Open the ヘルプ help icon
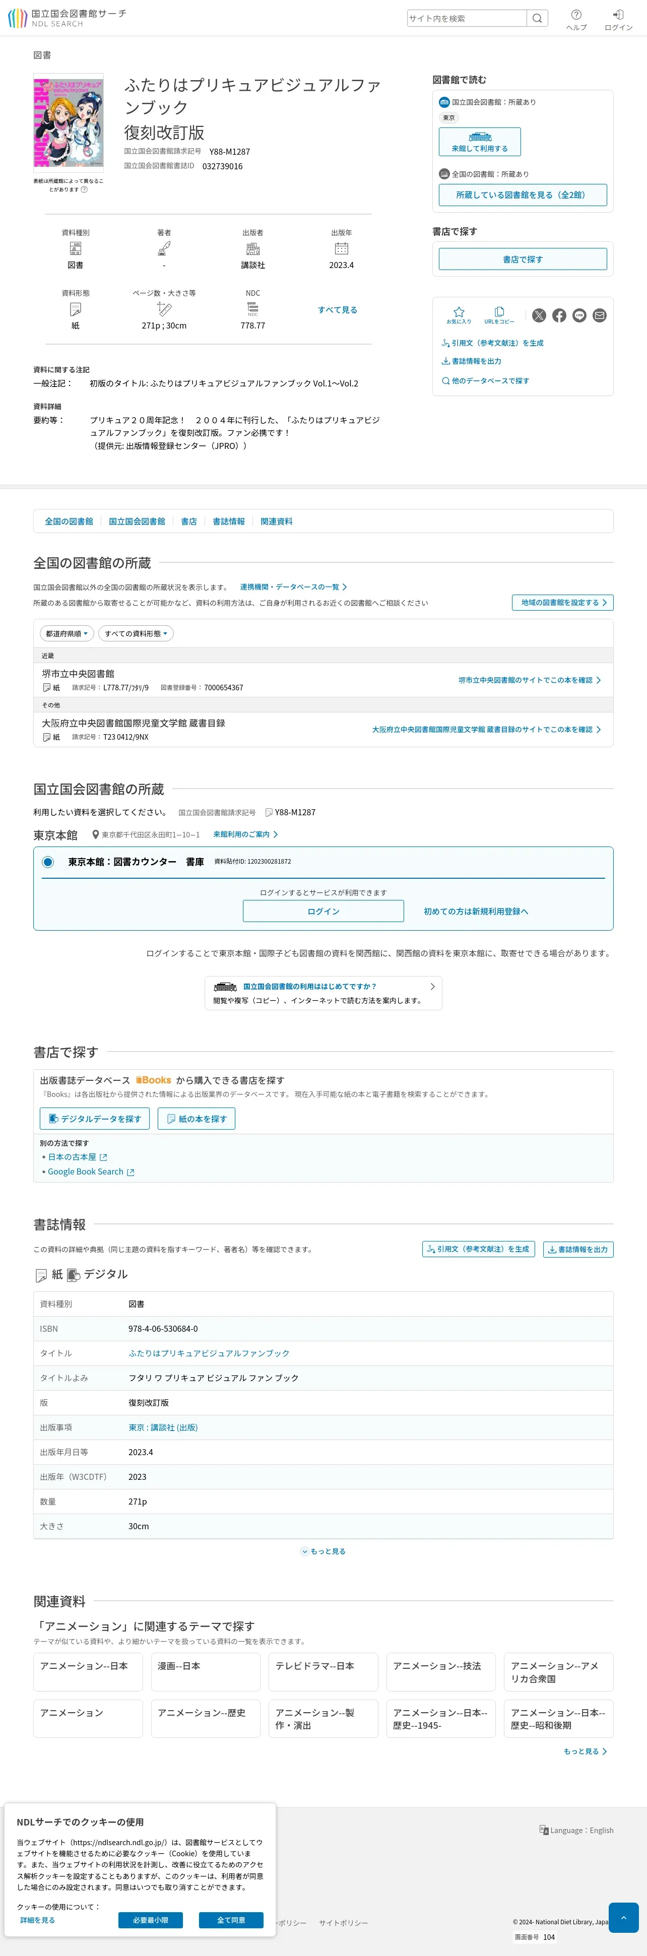This screenshot has width=647, height=1956. (x=576, y=20)
